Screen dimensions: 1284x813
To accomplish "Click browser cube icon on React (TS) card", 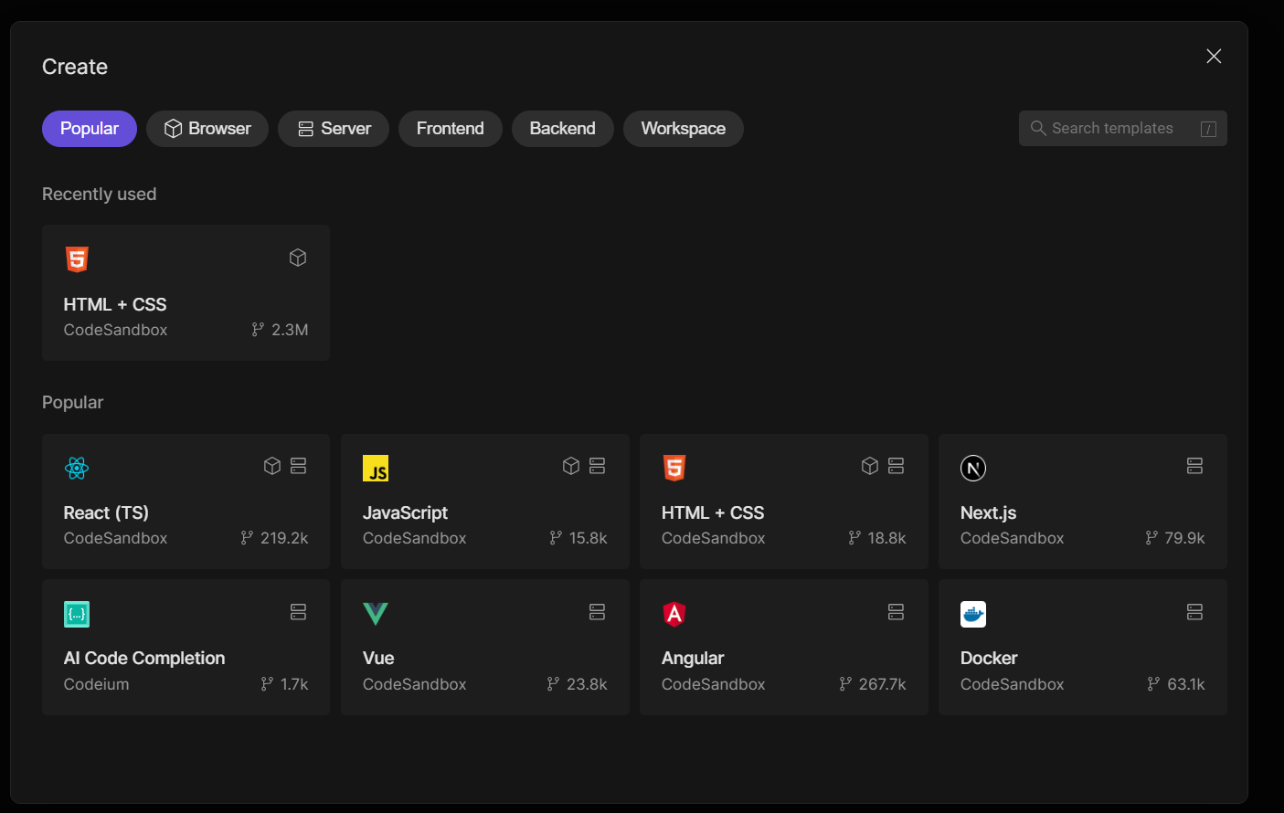I will (x=272, y=466).
